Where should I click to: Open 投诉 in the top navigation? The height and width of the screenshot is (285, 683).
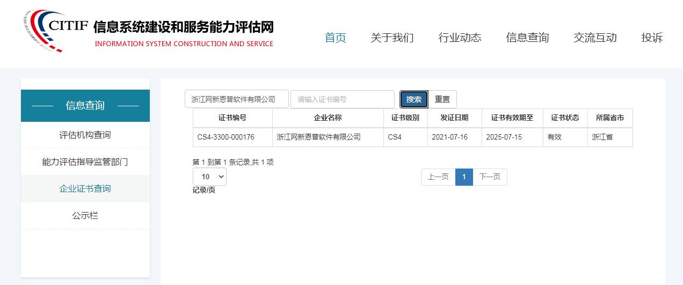(652, 38)
